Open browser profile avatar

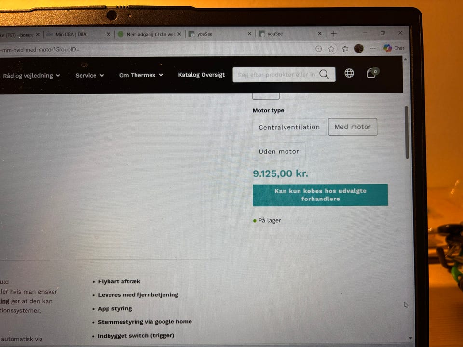359,48
